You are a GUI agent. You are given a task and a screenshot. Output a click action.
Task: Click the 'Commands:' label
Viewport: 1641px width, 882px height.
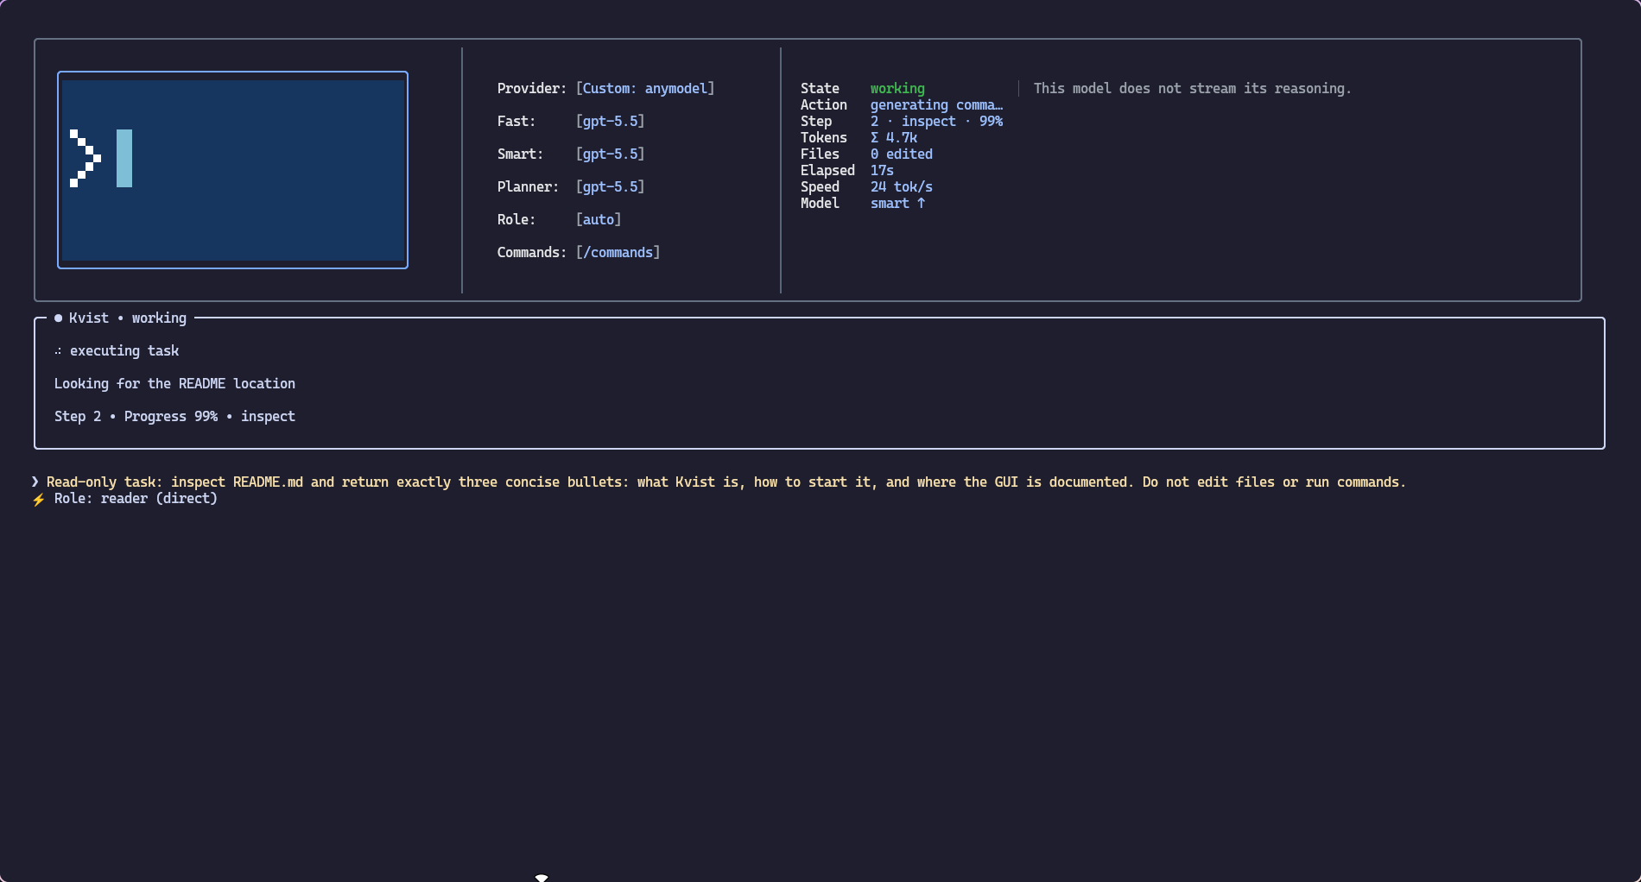point(532,252)
